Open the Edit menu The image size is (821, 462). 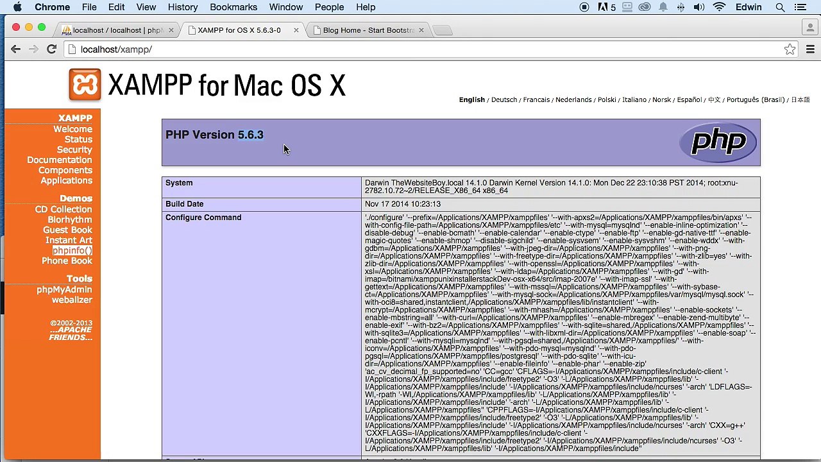click(x=116, y=7)
